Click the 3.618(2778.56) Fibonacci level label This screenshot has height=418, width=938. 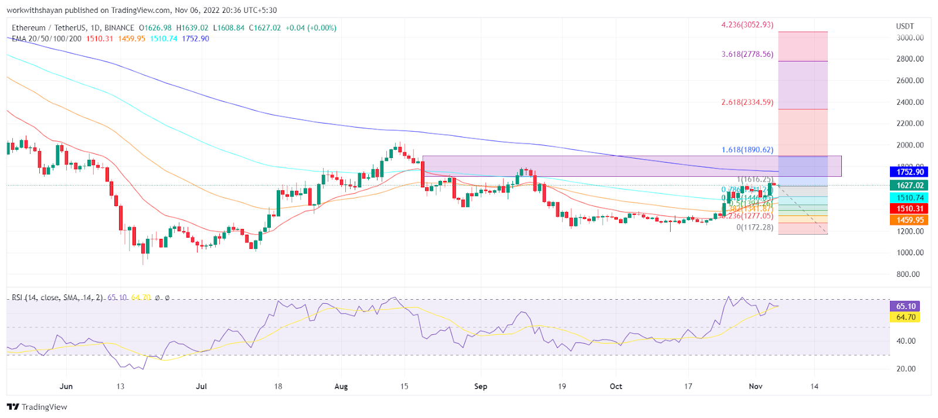tap(747, 54)
